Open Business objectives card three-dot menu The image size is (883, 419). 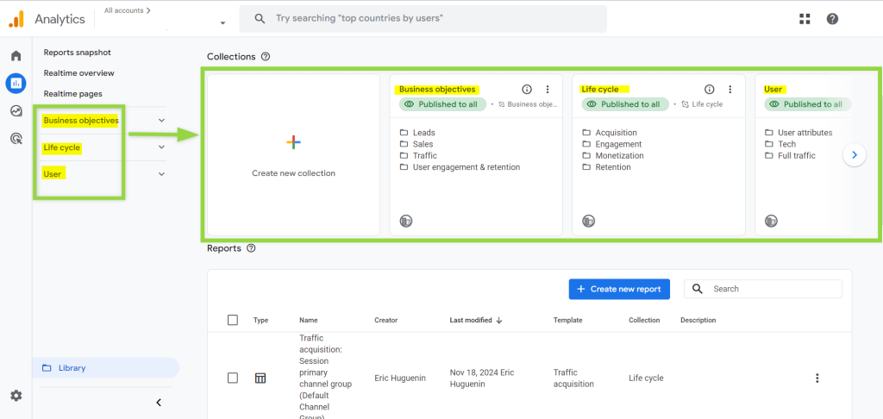pos(548,89)
